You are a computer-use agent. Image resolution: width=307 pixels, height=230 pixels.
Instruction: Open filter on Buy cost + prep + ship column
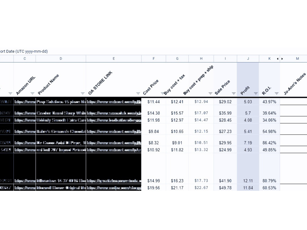click(211, 94)
